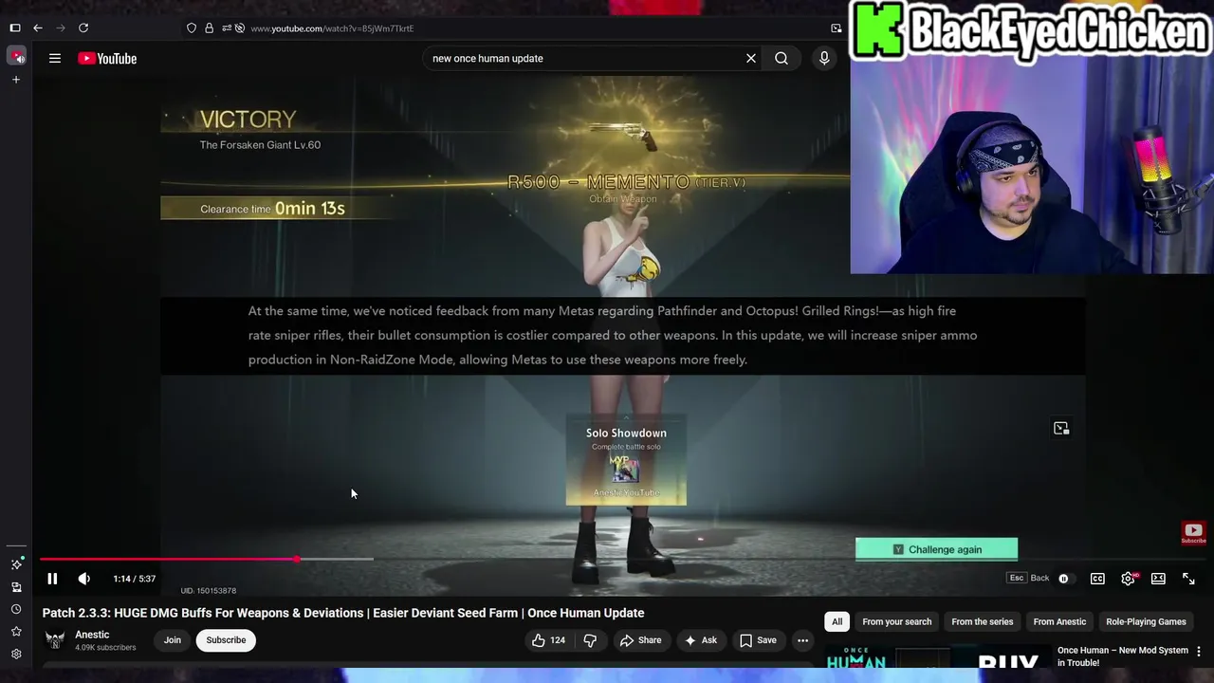Screen dimensions: 1214x683
Task: Like the video with 124 likes
Action: click(x=548, y=640)
